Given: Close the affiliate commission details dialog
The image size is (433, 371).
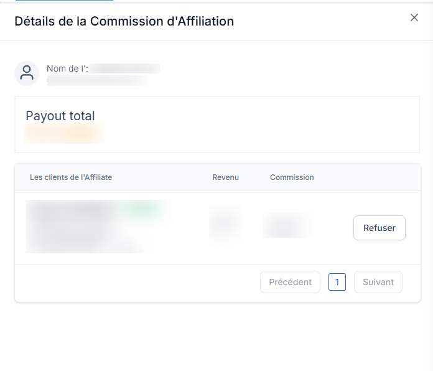Looking at the screenshot, I should click(x=414, y=17).
